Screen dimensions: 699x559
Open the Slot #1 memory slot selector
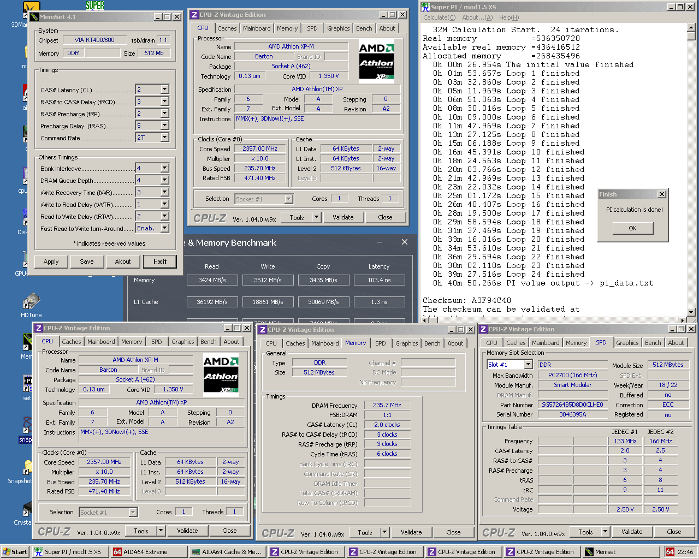point(509,364)
